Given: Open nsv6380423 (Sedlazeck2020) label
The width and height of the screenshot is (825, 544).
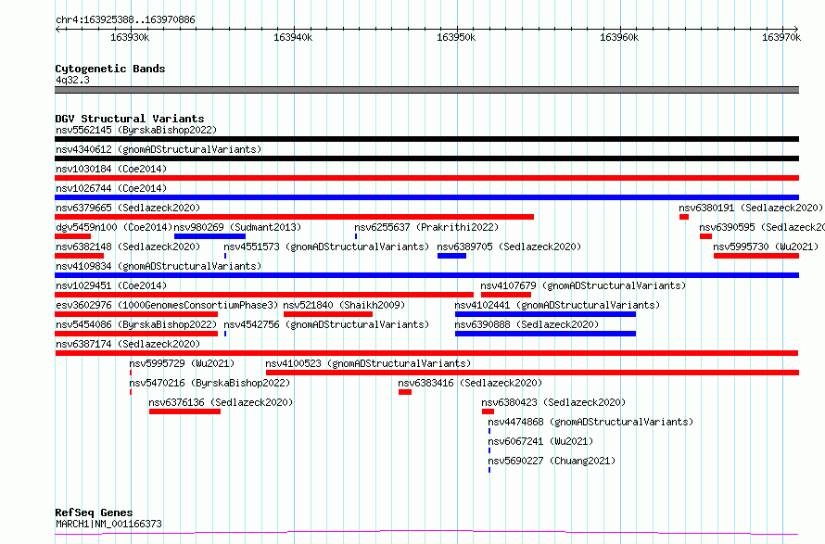Looking at the screenshot, I should (553, 402).
